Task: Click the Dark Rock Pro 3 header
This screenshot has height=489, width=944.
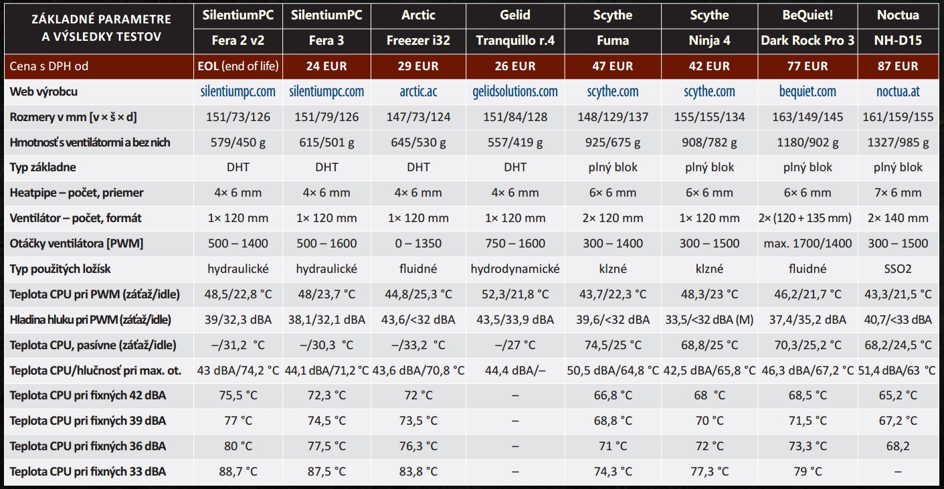Action: 808,40
